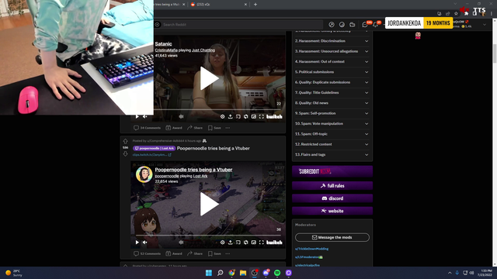Click share icon on Poopernoodle clip player
The height and width of the screenshot is (279, 497).
231,243
